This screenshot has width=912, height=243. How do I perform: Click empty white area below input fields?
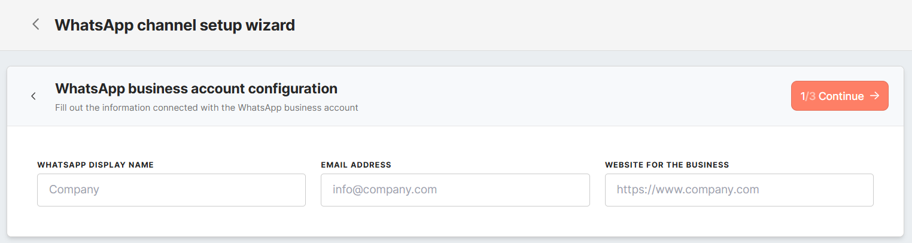coord(455,223)
